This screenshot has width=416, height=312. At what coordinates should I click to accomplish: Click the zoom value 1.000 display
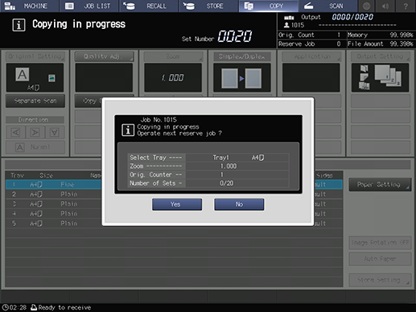[x=173, y=78]
